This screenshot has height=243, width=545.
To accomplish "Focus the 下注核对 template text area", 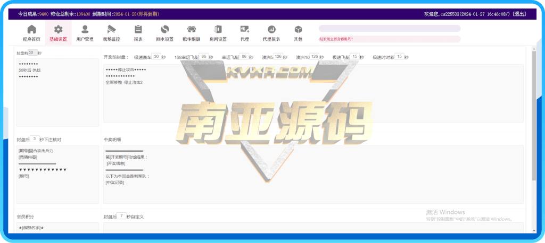I will [x=57, y=175].
